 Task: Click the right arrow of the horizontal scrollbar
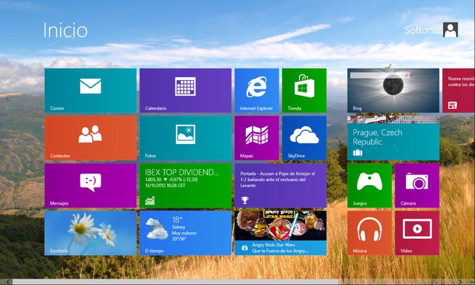click(460, 282)
